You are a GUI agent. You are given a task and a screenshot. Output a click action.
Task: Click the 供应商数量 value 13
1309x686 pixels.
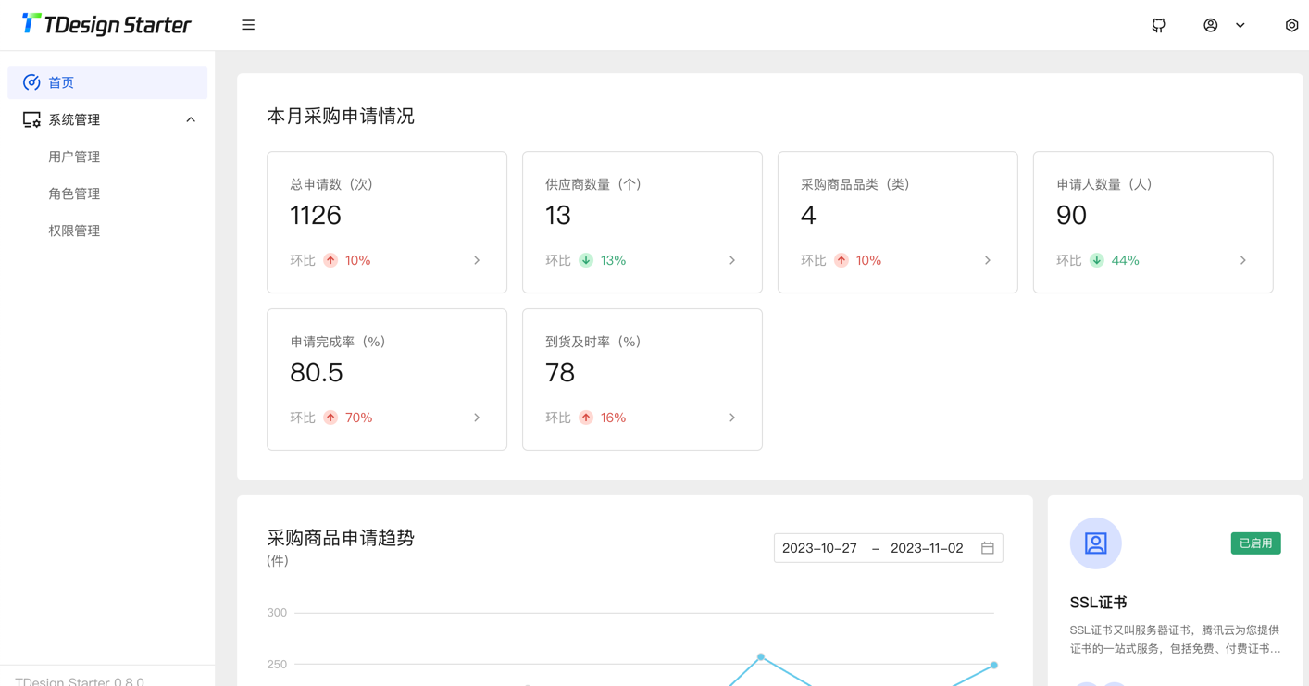tap(558, 215)
